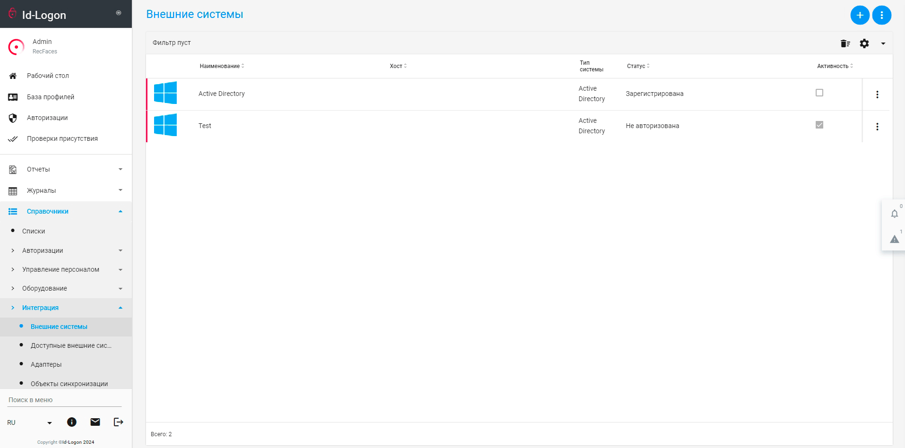
Task: Click the Поиск в меню search field
Action: click(x=65, y=400)
